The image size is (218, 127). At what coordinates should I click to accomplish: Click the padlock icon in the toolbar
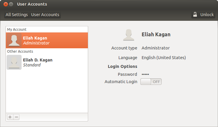click(195, 15)
